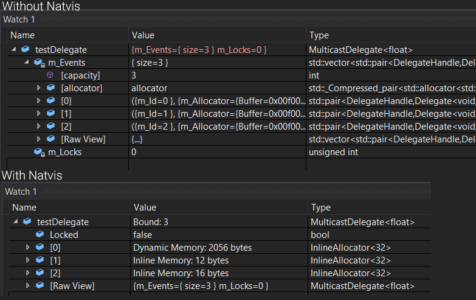This screenshot has height=300, width=476.
Task: Click the Name column header in top watch
Action: pos(22,35)
